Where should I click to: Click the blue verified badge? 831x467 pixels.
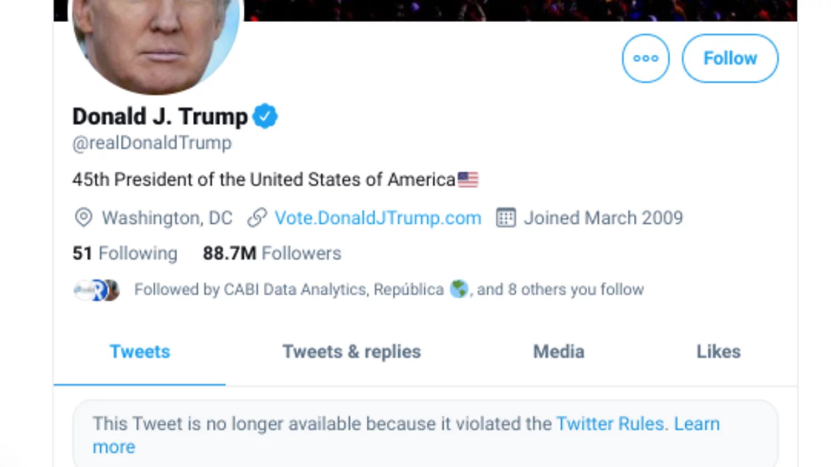(265, 116)
